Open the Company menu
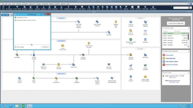193x108 pixels. (x=25, y=4)
